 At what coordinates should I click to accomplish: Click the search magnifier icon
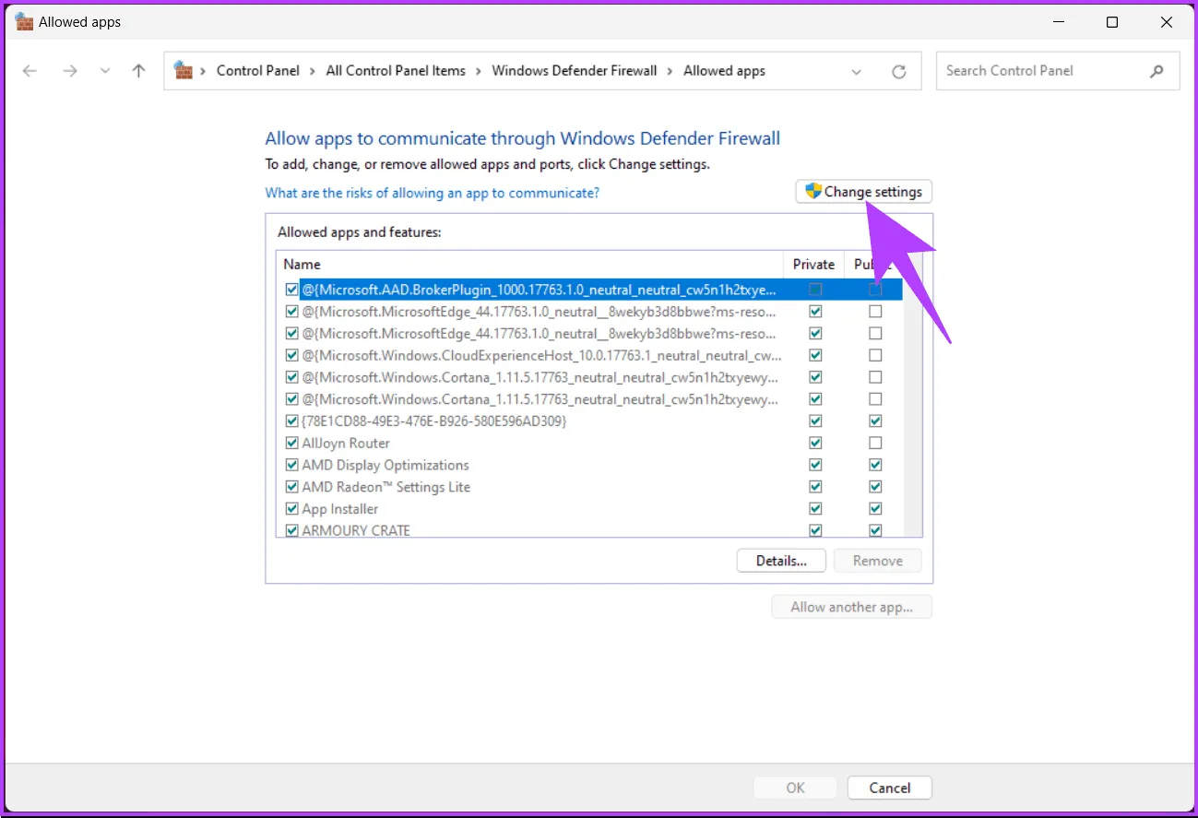click(1156, 71)
